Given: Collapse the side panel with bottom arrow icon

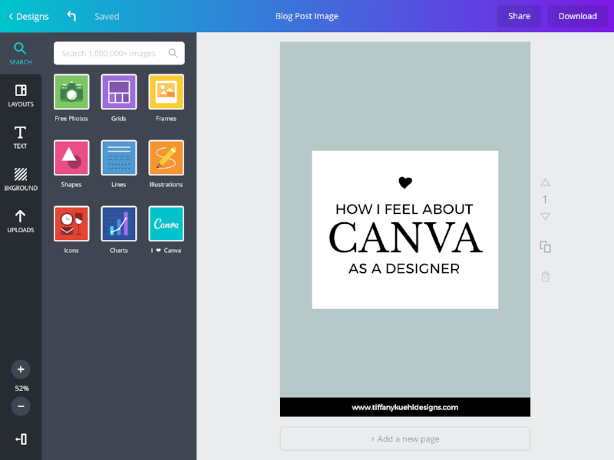Looking at the screenshot, I should [x=21, y=439].
